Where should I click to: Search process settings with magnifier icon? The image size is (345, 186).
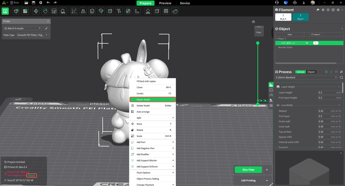point(341,77)
